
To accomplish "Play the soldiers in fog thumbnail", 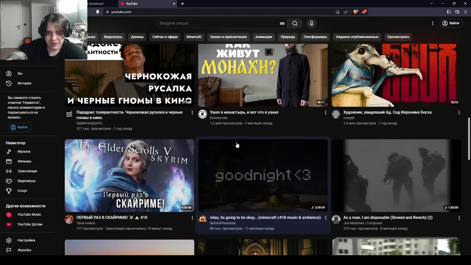I will (396, 176).
